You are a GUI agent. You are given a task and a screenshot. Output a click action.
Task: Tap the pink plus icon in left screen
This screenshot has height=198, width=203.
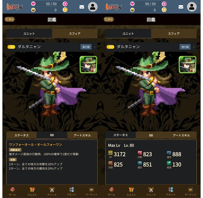tap(65, 4)
